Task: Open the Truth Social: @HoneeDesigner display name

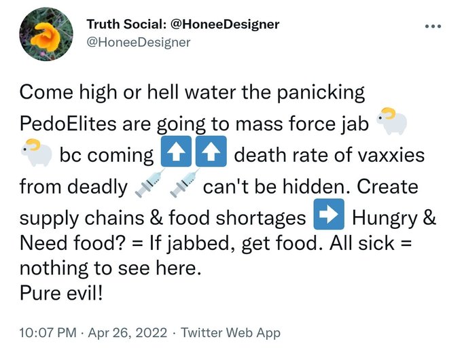Action: [183, 24]
